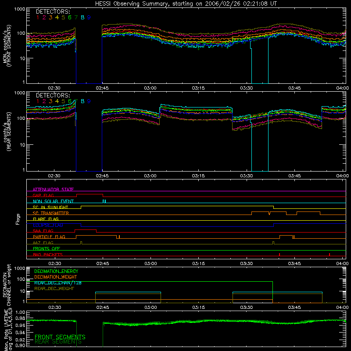Click the NON SOLAR EVENT flag label
The image size is (351, 351).
(53, 201)
